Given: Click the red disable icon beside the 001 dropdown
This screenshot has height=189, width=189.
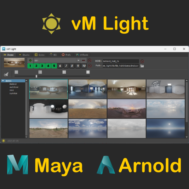Looking at the screenshot, I should point(89,60).
